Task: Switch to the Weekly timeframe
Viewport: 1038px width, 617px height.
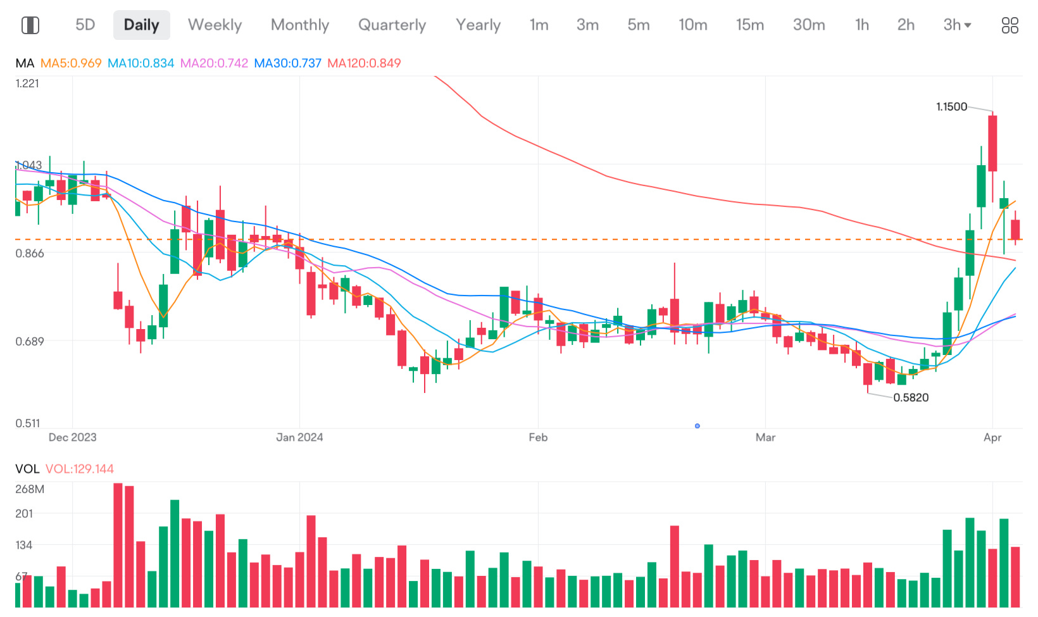Action: pos(214,25)
